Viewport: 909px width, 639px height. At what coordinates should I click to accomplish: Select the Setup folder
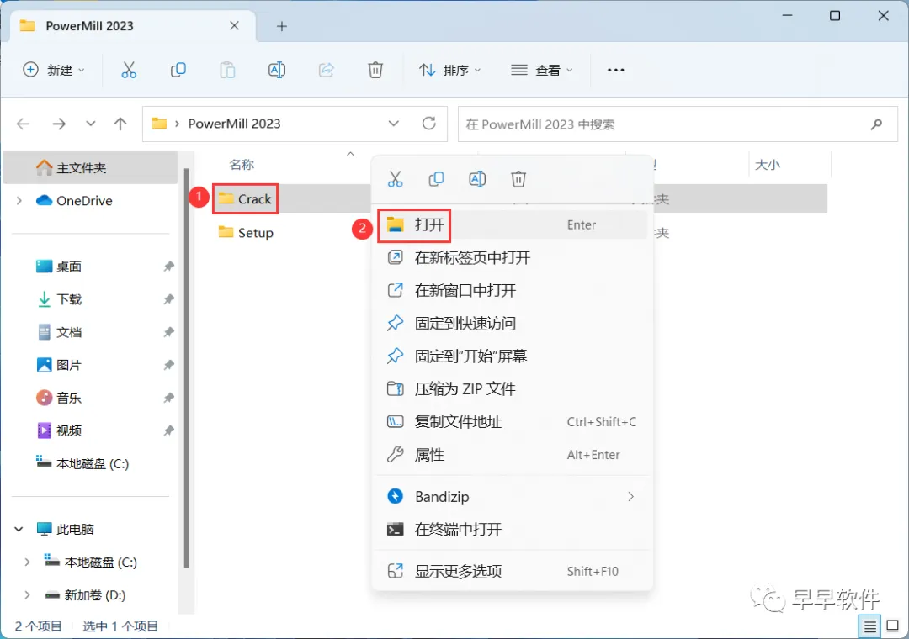[246, 233]
